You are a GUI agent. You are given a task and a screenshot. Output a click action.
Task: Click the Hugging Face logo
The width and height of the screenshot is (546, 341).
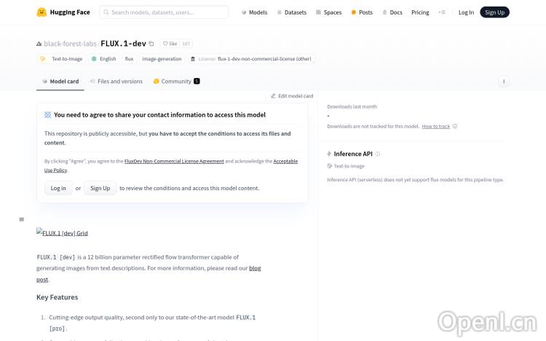point(63,12)
